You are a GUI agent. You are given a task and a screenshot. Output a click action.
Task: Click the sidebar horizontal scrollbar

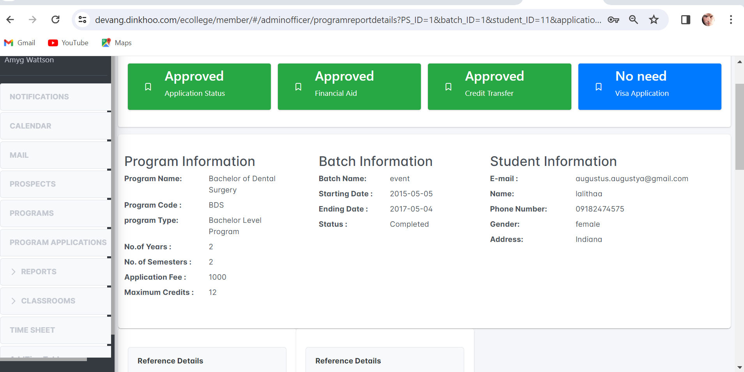point(43,359)
